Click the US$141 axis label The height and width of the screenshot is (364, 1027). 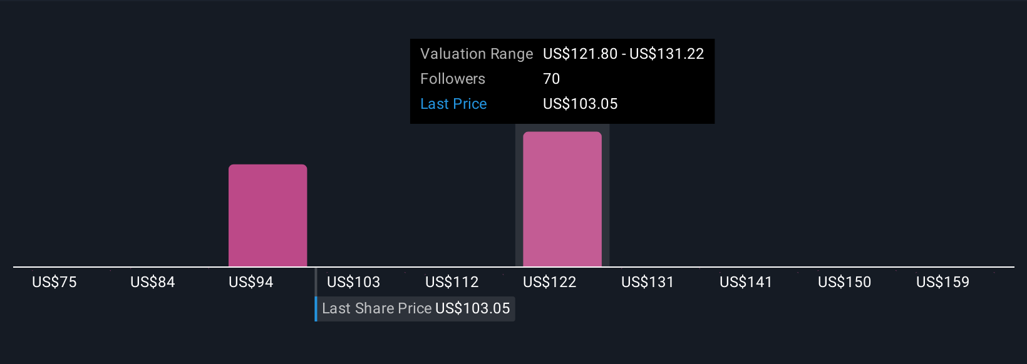(x=746, y=282)
